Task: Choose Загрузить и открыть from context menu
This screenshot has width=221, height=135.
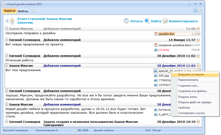Action: (x=195, y=74)
